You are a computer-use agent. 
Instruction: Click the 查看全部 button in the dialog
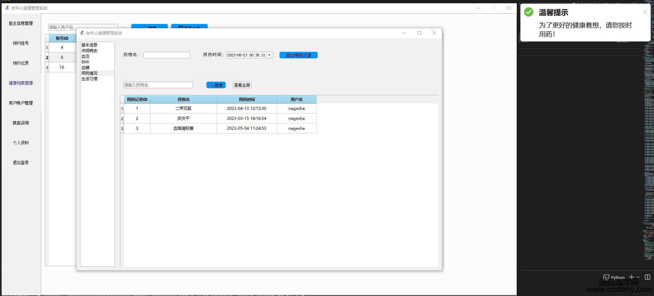tap(242, 85)
